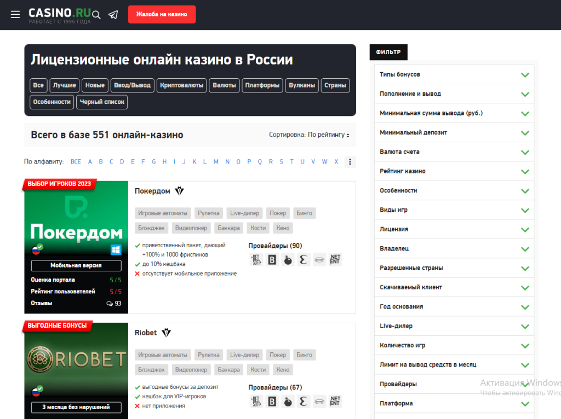Click the Endorphina provider icon for Riobet
This screenshot has width=561, height=419.
tap(304, 401)
